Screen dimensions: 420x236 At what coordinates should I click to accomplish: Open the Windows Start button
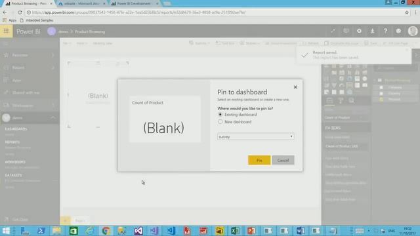click(x=6, y=231)
